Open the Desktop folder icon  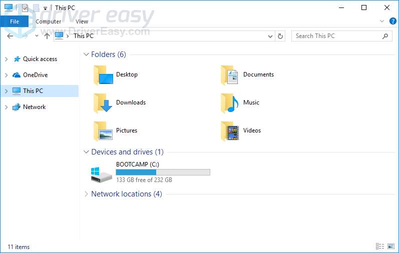103,75
